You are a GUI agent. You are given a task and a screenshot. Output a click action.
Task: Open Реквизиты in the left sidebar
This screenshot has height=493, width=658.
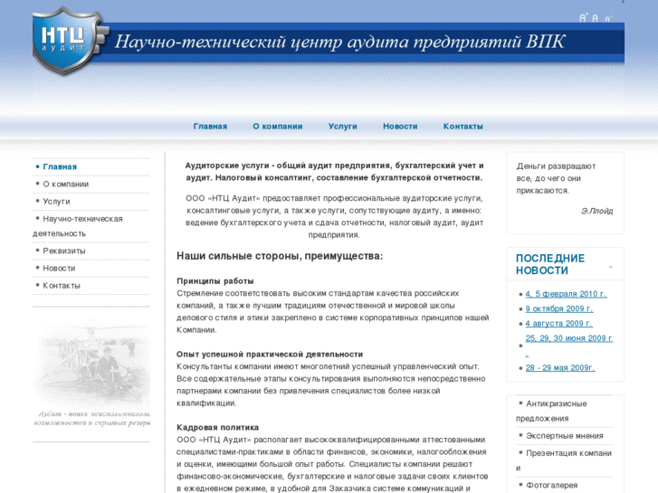pos(63,251)
